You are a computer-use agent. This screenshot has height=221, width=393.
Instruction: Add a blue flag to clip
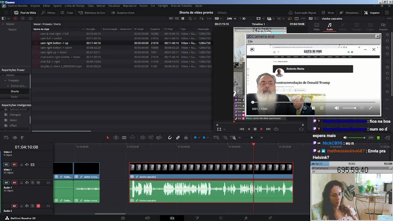[195, 138]
